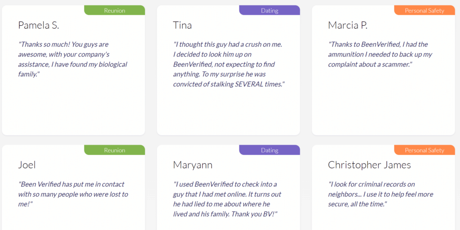Click the name Tina
The width and height of the screenshot is (460, 230).
pos(182,25)
